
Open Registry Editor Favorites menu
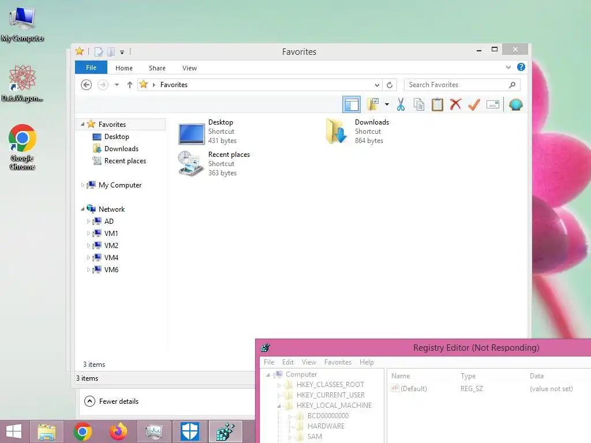338,362
